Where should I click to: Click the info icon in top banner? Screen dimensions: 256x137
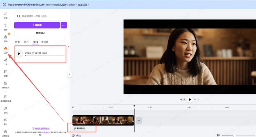tap(4, 5)
